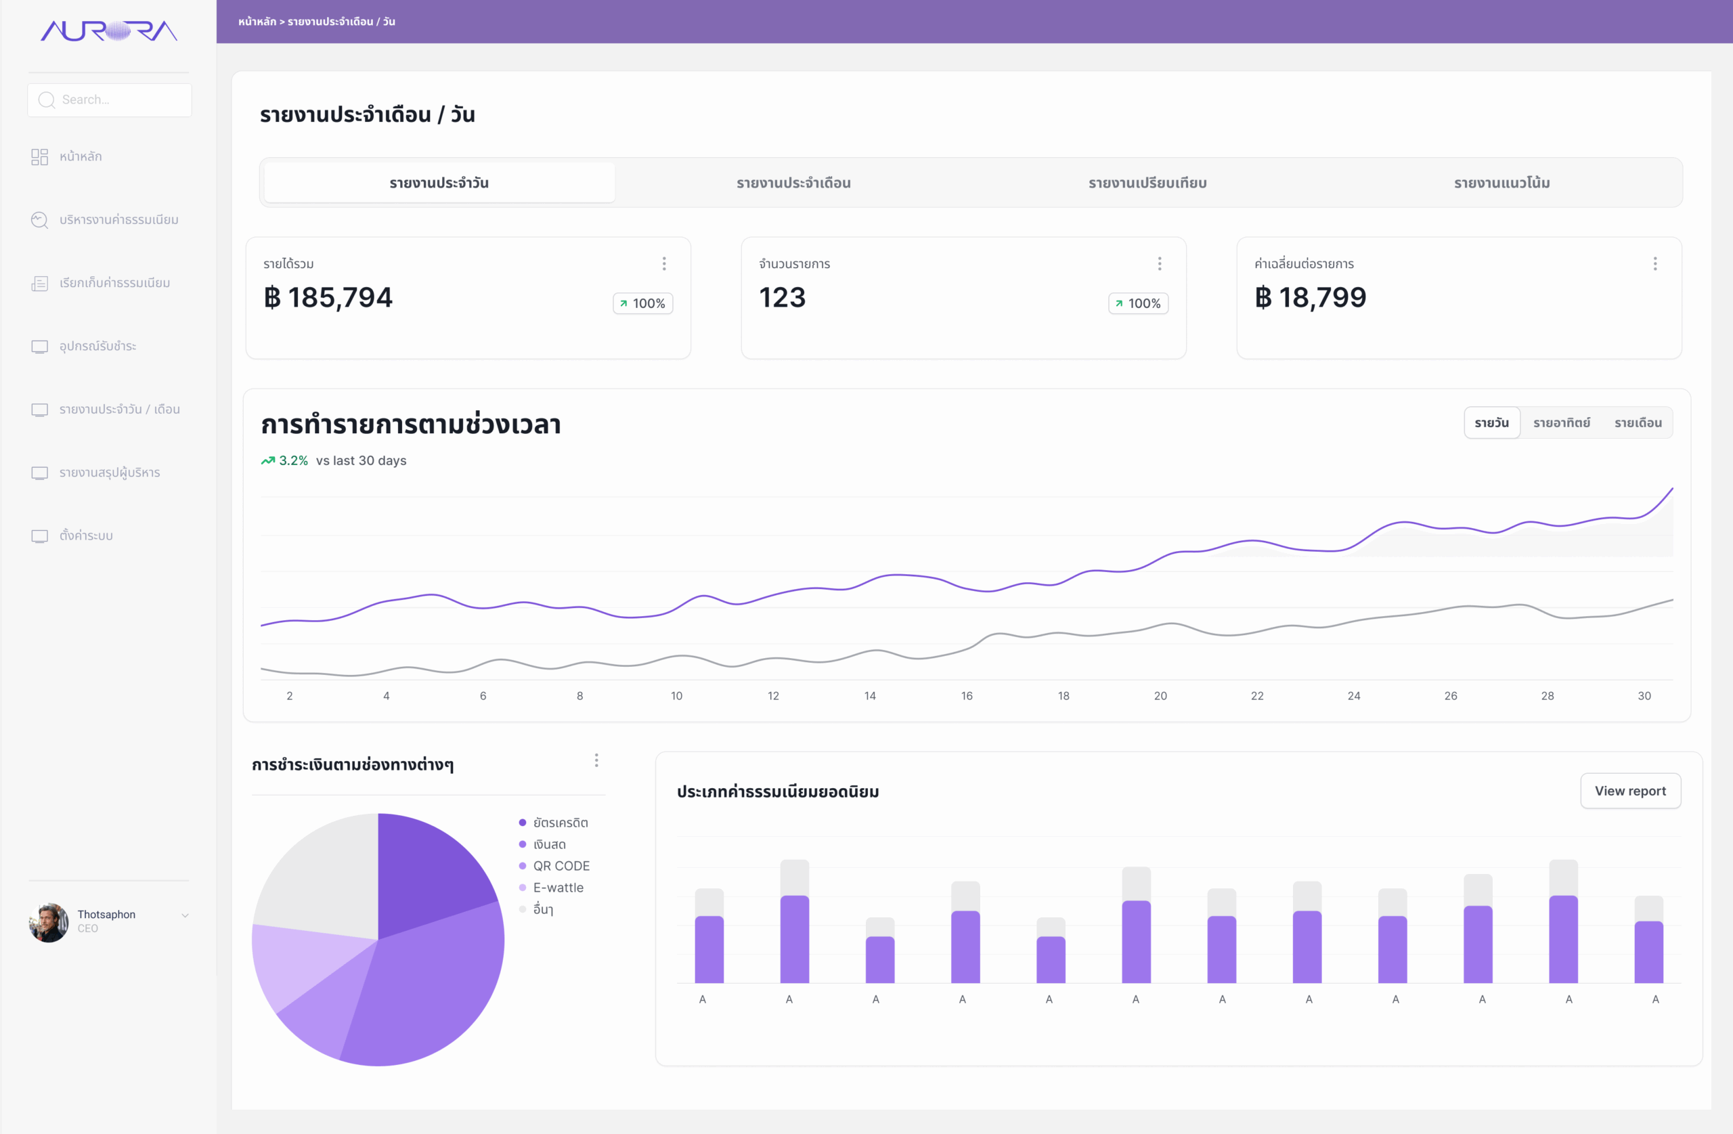
Task: Click the monitor icon for อุปกรณ์รับชำระ
Action: click(39, 347)
